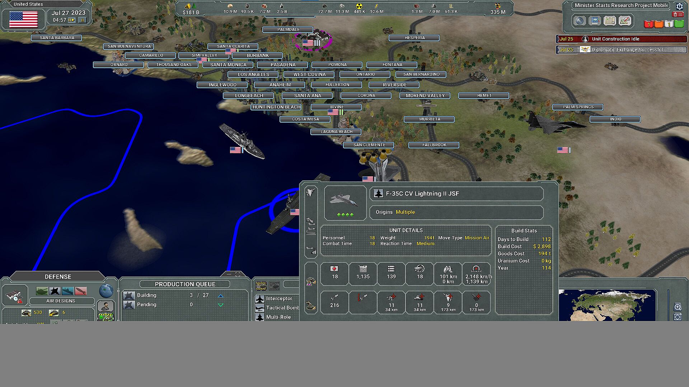Toggle game speed play control
This screenshot has height=387, width=689.
click(x=71, y=20)
